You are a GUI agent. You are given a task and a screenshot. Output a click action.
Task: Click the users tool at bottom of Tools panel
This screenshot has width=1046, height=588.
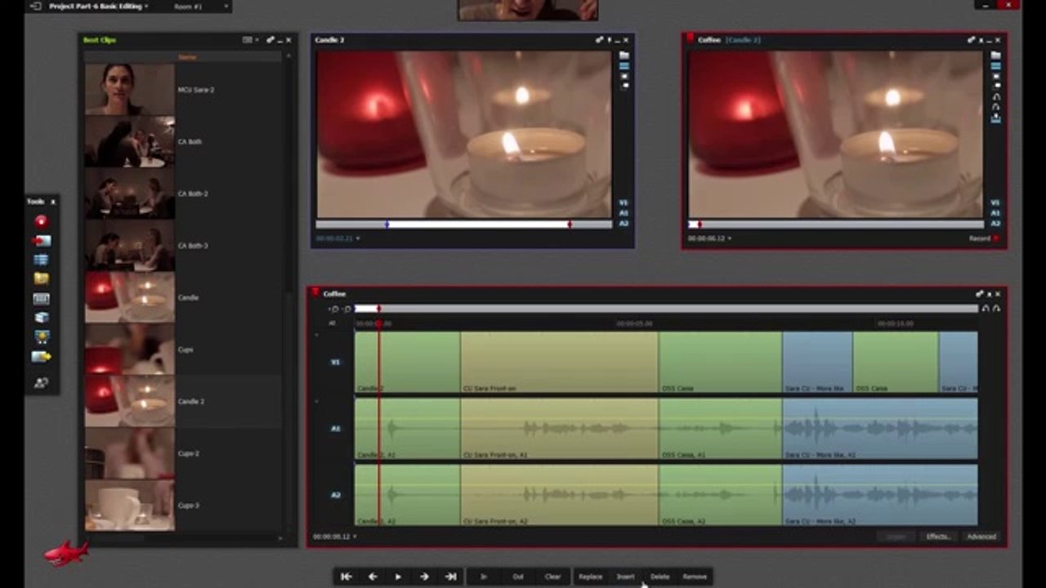(41, 382)
